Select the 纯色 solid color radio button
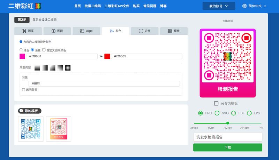This screenshot has width=279, height=160. point(21,50)
